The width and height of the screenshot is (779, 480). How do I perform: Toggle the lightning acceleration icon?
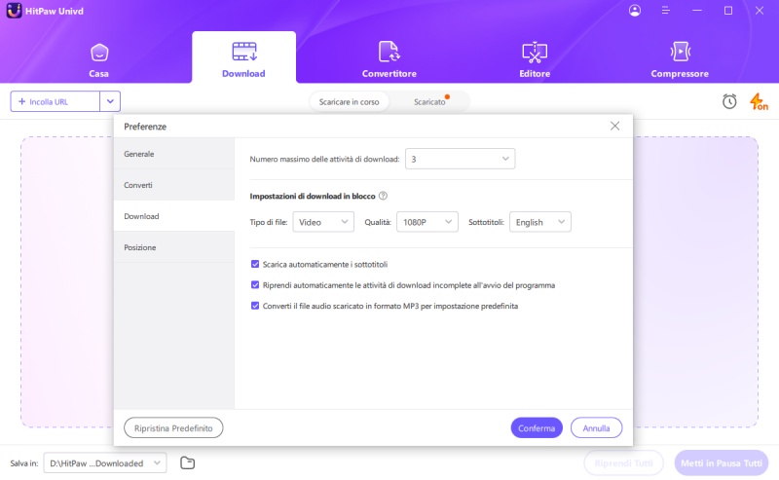click(x=759, y=101)
